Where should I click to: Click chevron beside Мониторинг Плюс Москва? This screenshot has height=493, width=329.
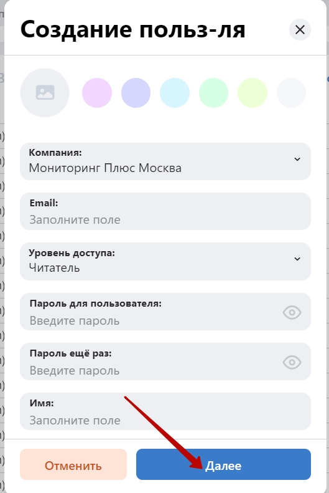tap(297, 159)
